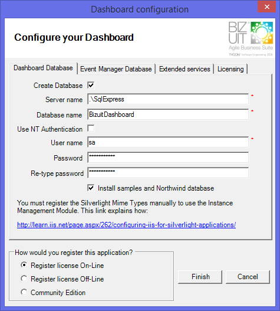
Task: Click the Cancel button
Action: point(248,277)
